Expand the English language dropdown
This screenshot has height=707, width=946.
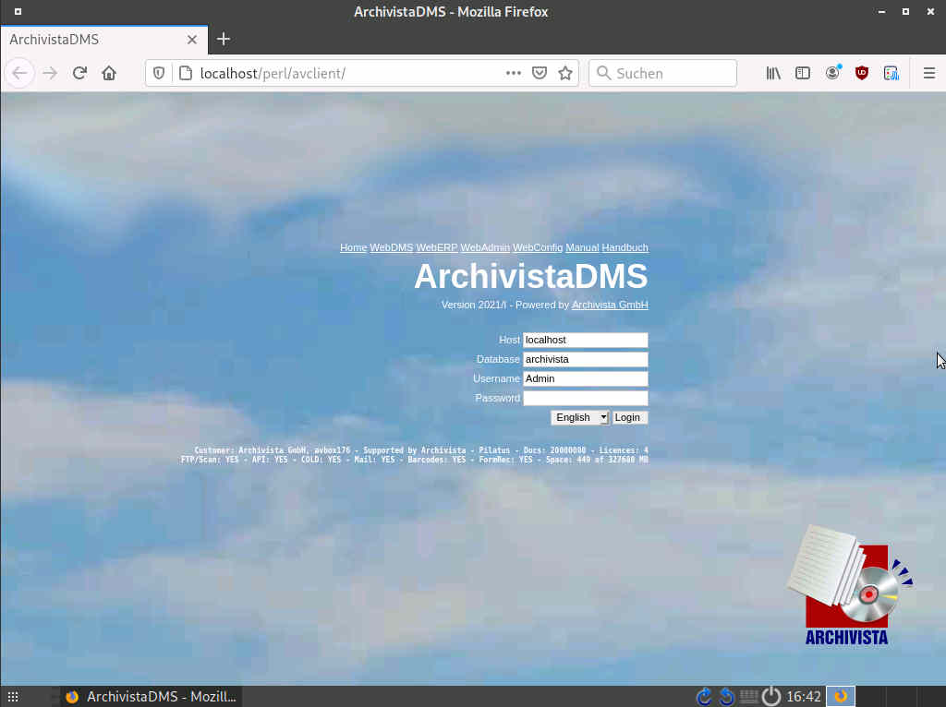pos(580,418)
